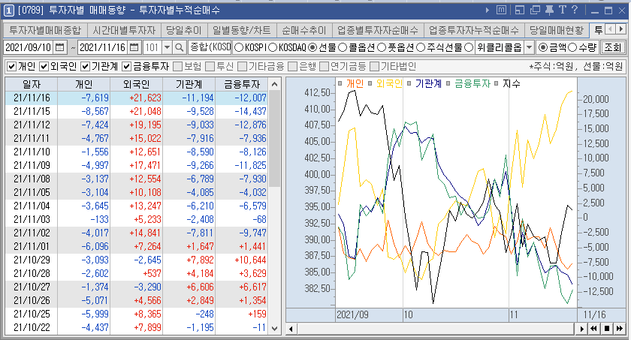
Task: Enable the 연기금등 checkbox
Action: 324,66
